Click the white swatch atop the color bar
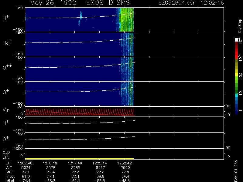 pyautogui.click(x=237, y=40)
